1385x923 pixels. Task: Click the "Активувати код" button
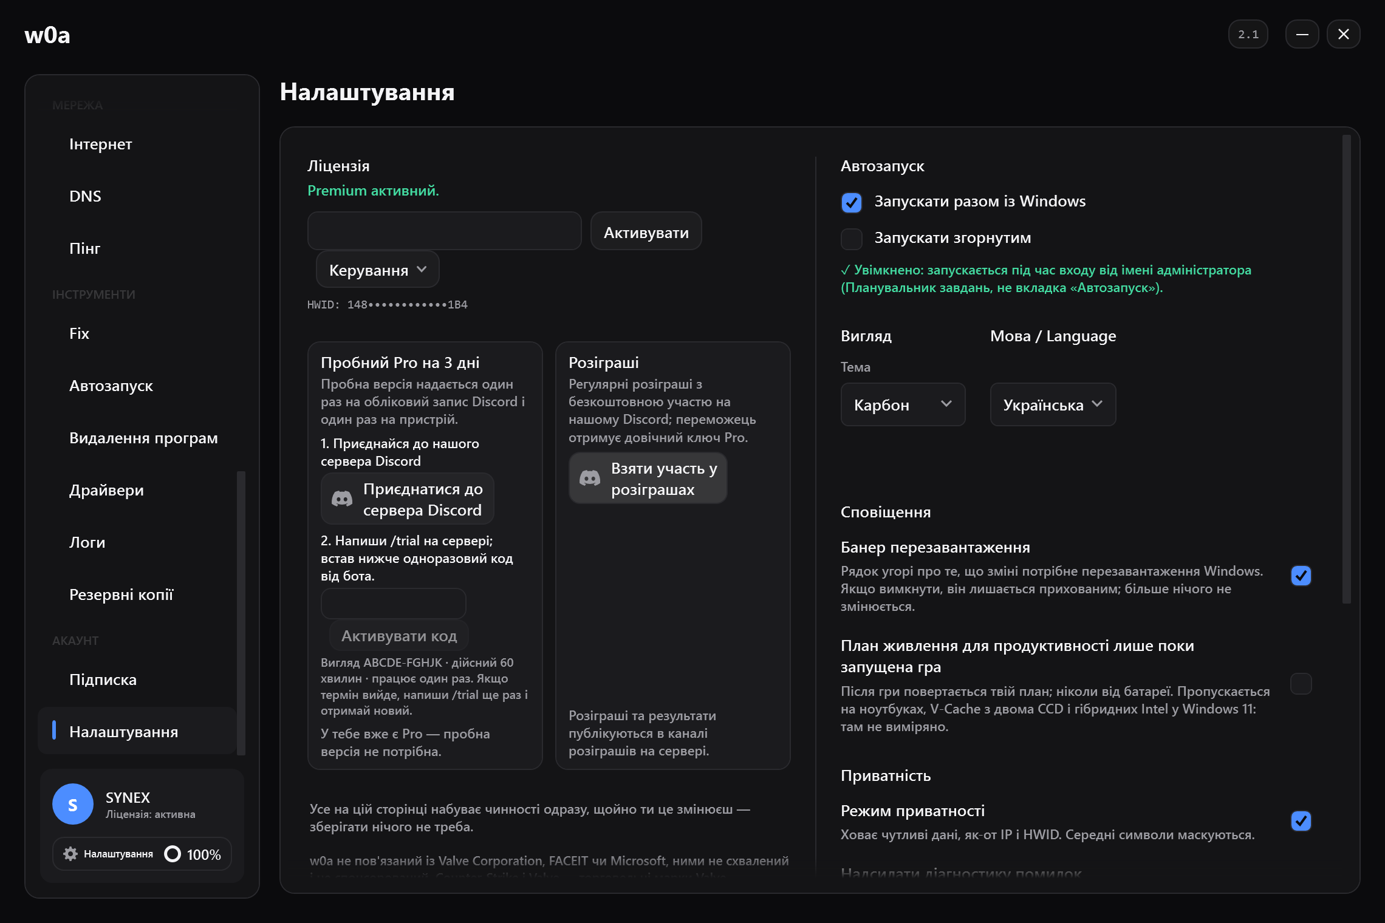coord(399,636)
